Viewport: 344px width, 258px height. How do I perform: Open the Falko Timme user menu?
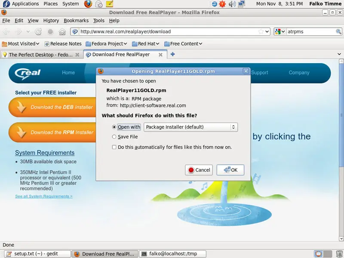point(325,4)
